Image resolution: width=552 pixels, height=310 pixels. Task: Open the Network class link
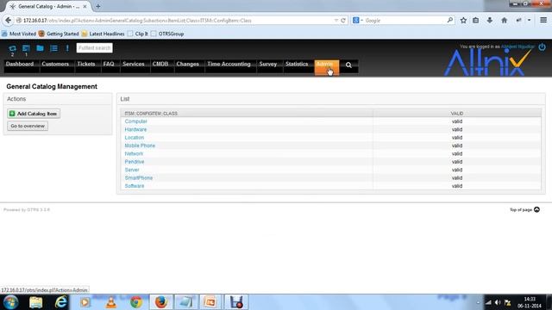(134, 153)
